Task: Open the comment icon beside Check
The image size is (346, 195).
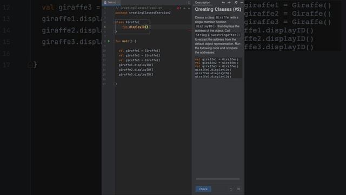Action: (x=238, y=189)
